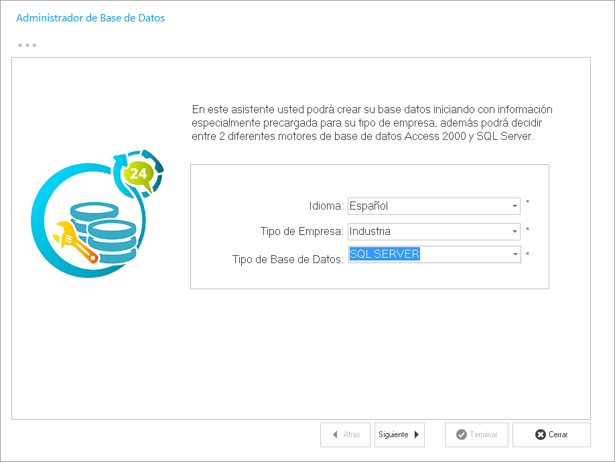Image resolution: width=615 pixels, height=462 pixels.
Task: Click the right arrow icon beside Siguiente
Action: [417, 435]
